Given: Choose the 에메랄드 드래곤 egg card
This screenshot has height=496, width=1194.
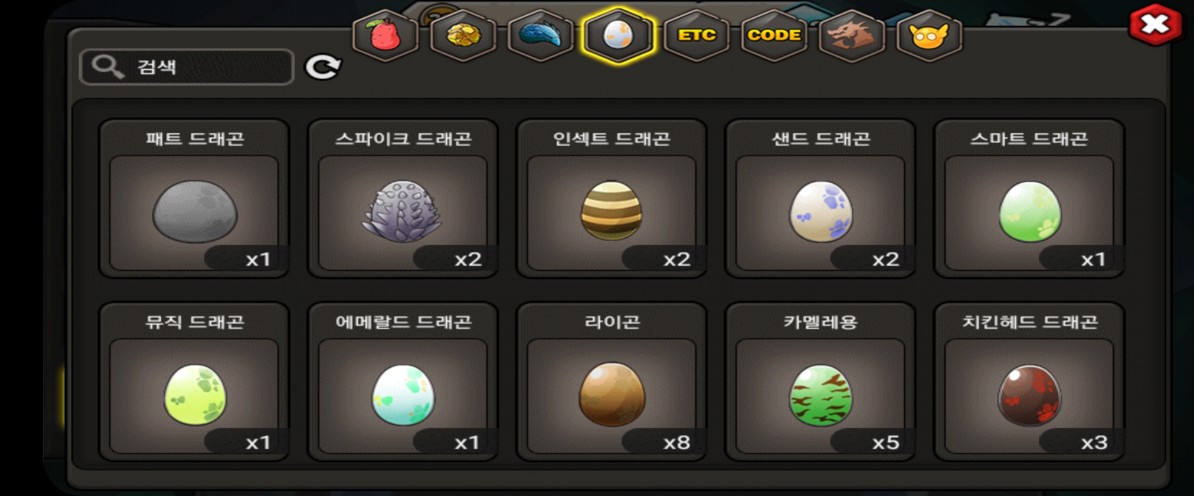Looking at the screenshot, I should (403, 382).
